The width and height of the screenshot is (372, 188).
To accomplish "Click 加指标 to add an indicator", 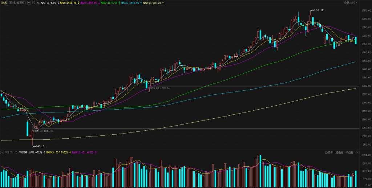I will [x=339, y=152].
